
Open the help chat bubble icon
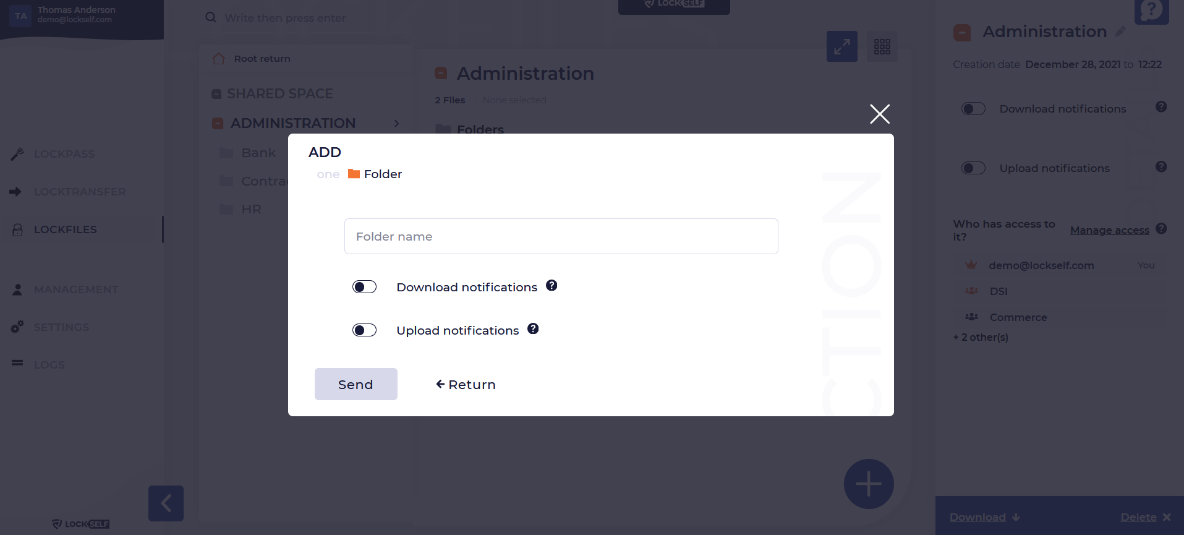1151,11
